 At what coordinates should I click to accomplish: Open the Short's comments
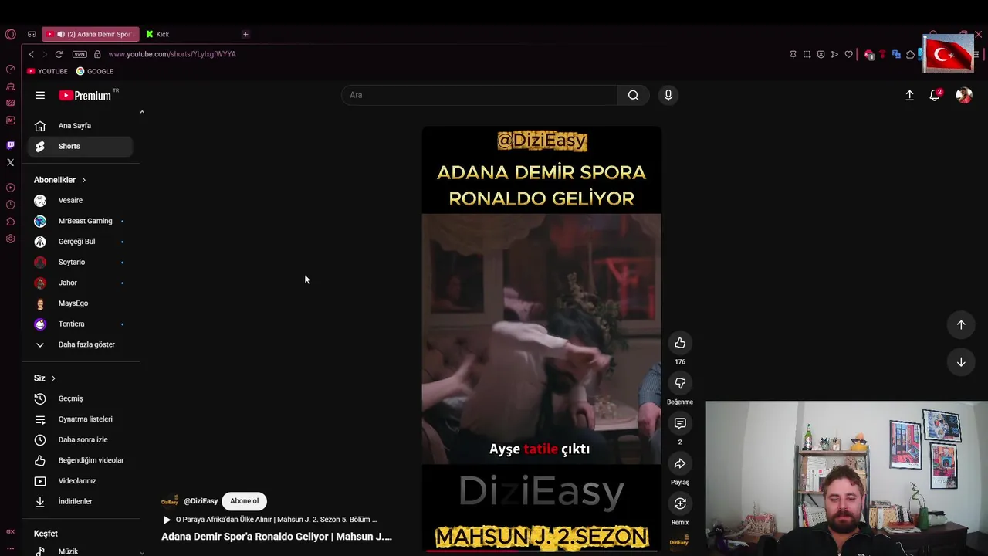[x=680, y=423]
